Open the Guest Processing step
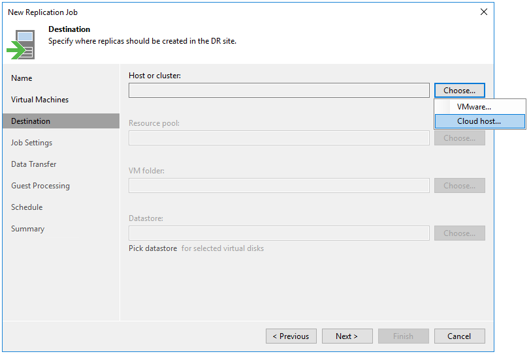529x354 pixels. [40, 186]
